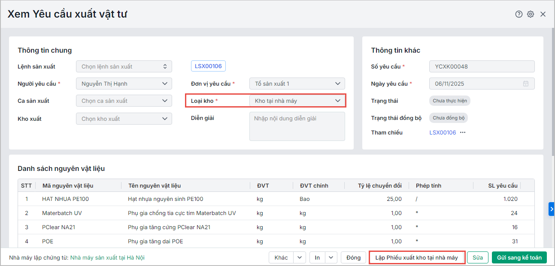Expand the Người yêu cầu dropdown
The height and width of the screenshot is (266, 555).
165,84
